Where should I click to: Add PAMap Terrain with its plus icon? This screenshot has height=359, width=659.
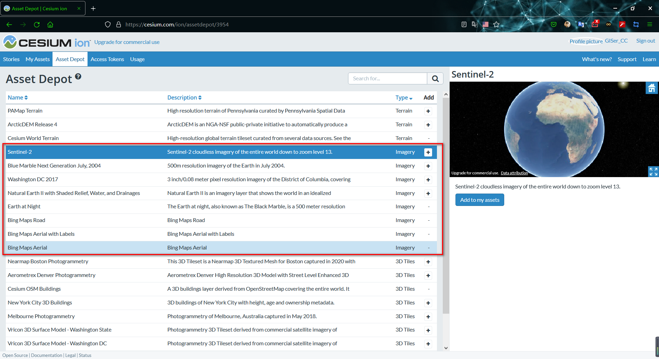tap(428, 111)
